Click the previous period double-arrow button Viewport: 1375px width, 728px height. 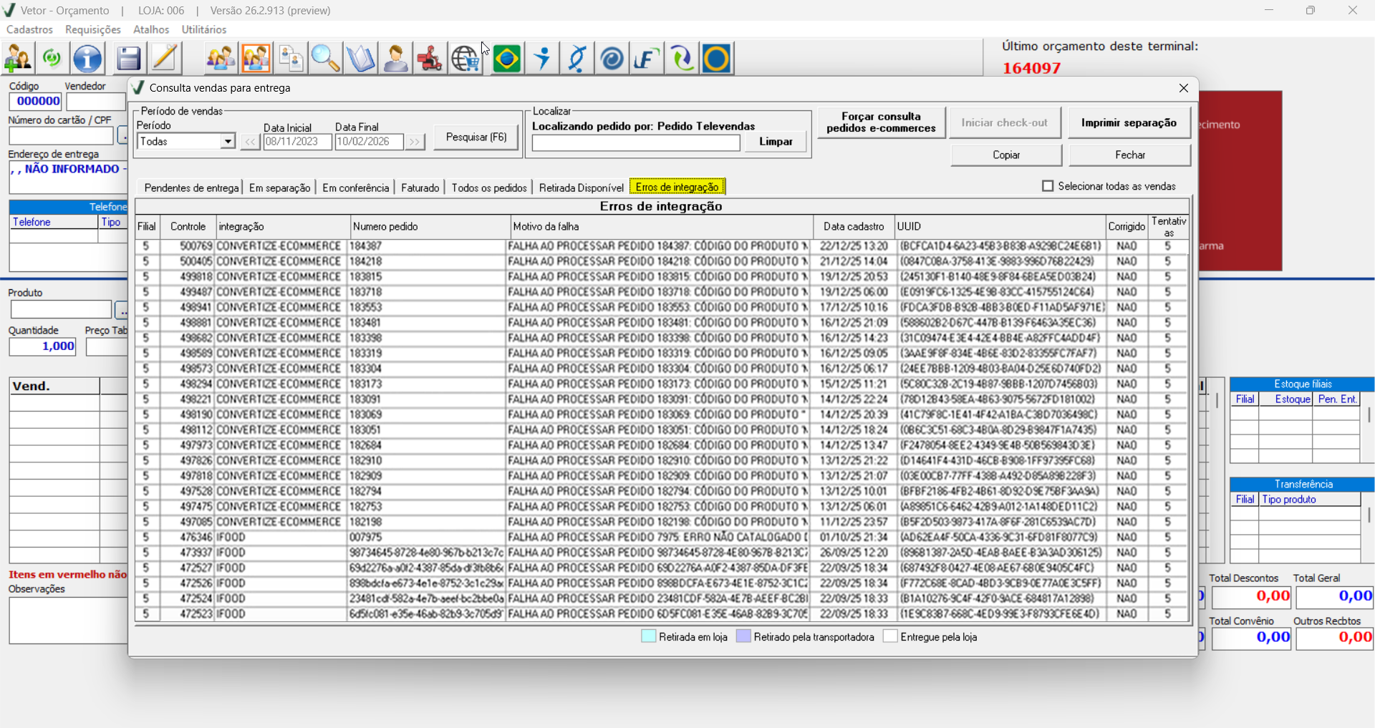[250, 142]
